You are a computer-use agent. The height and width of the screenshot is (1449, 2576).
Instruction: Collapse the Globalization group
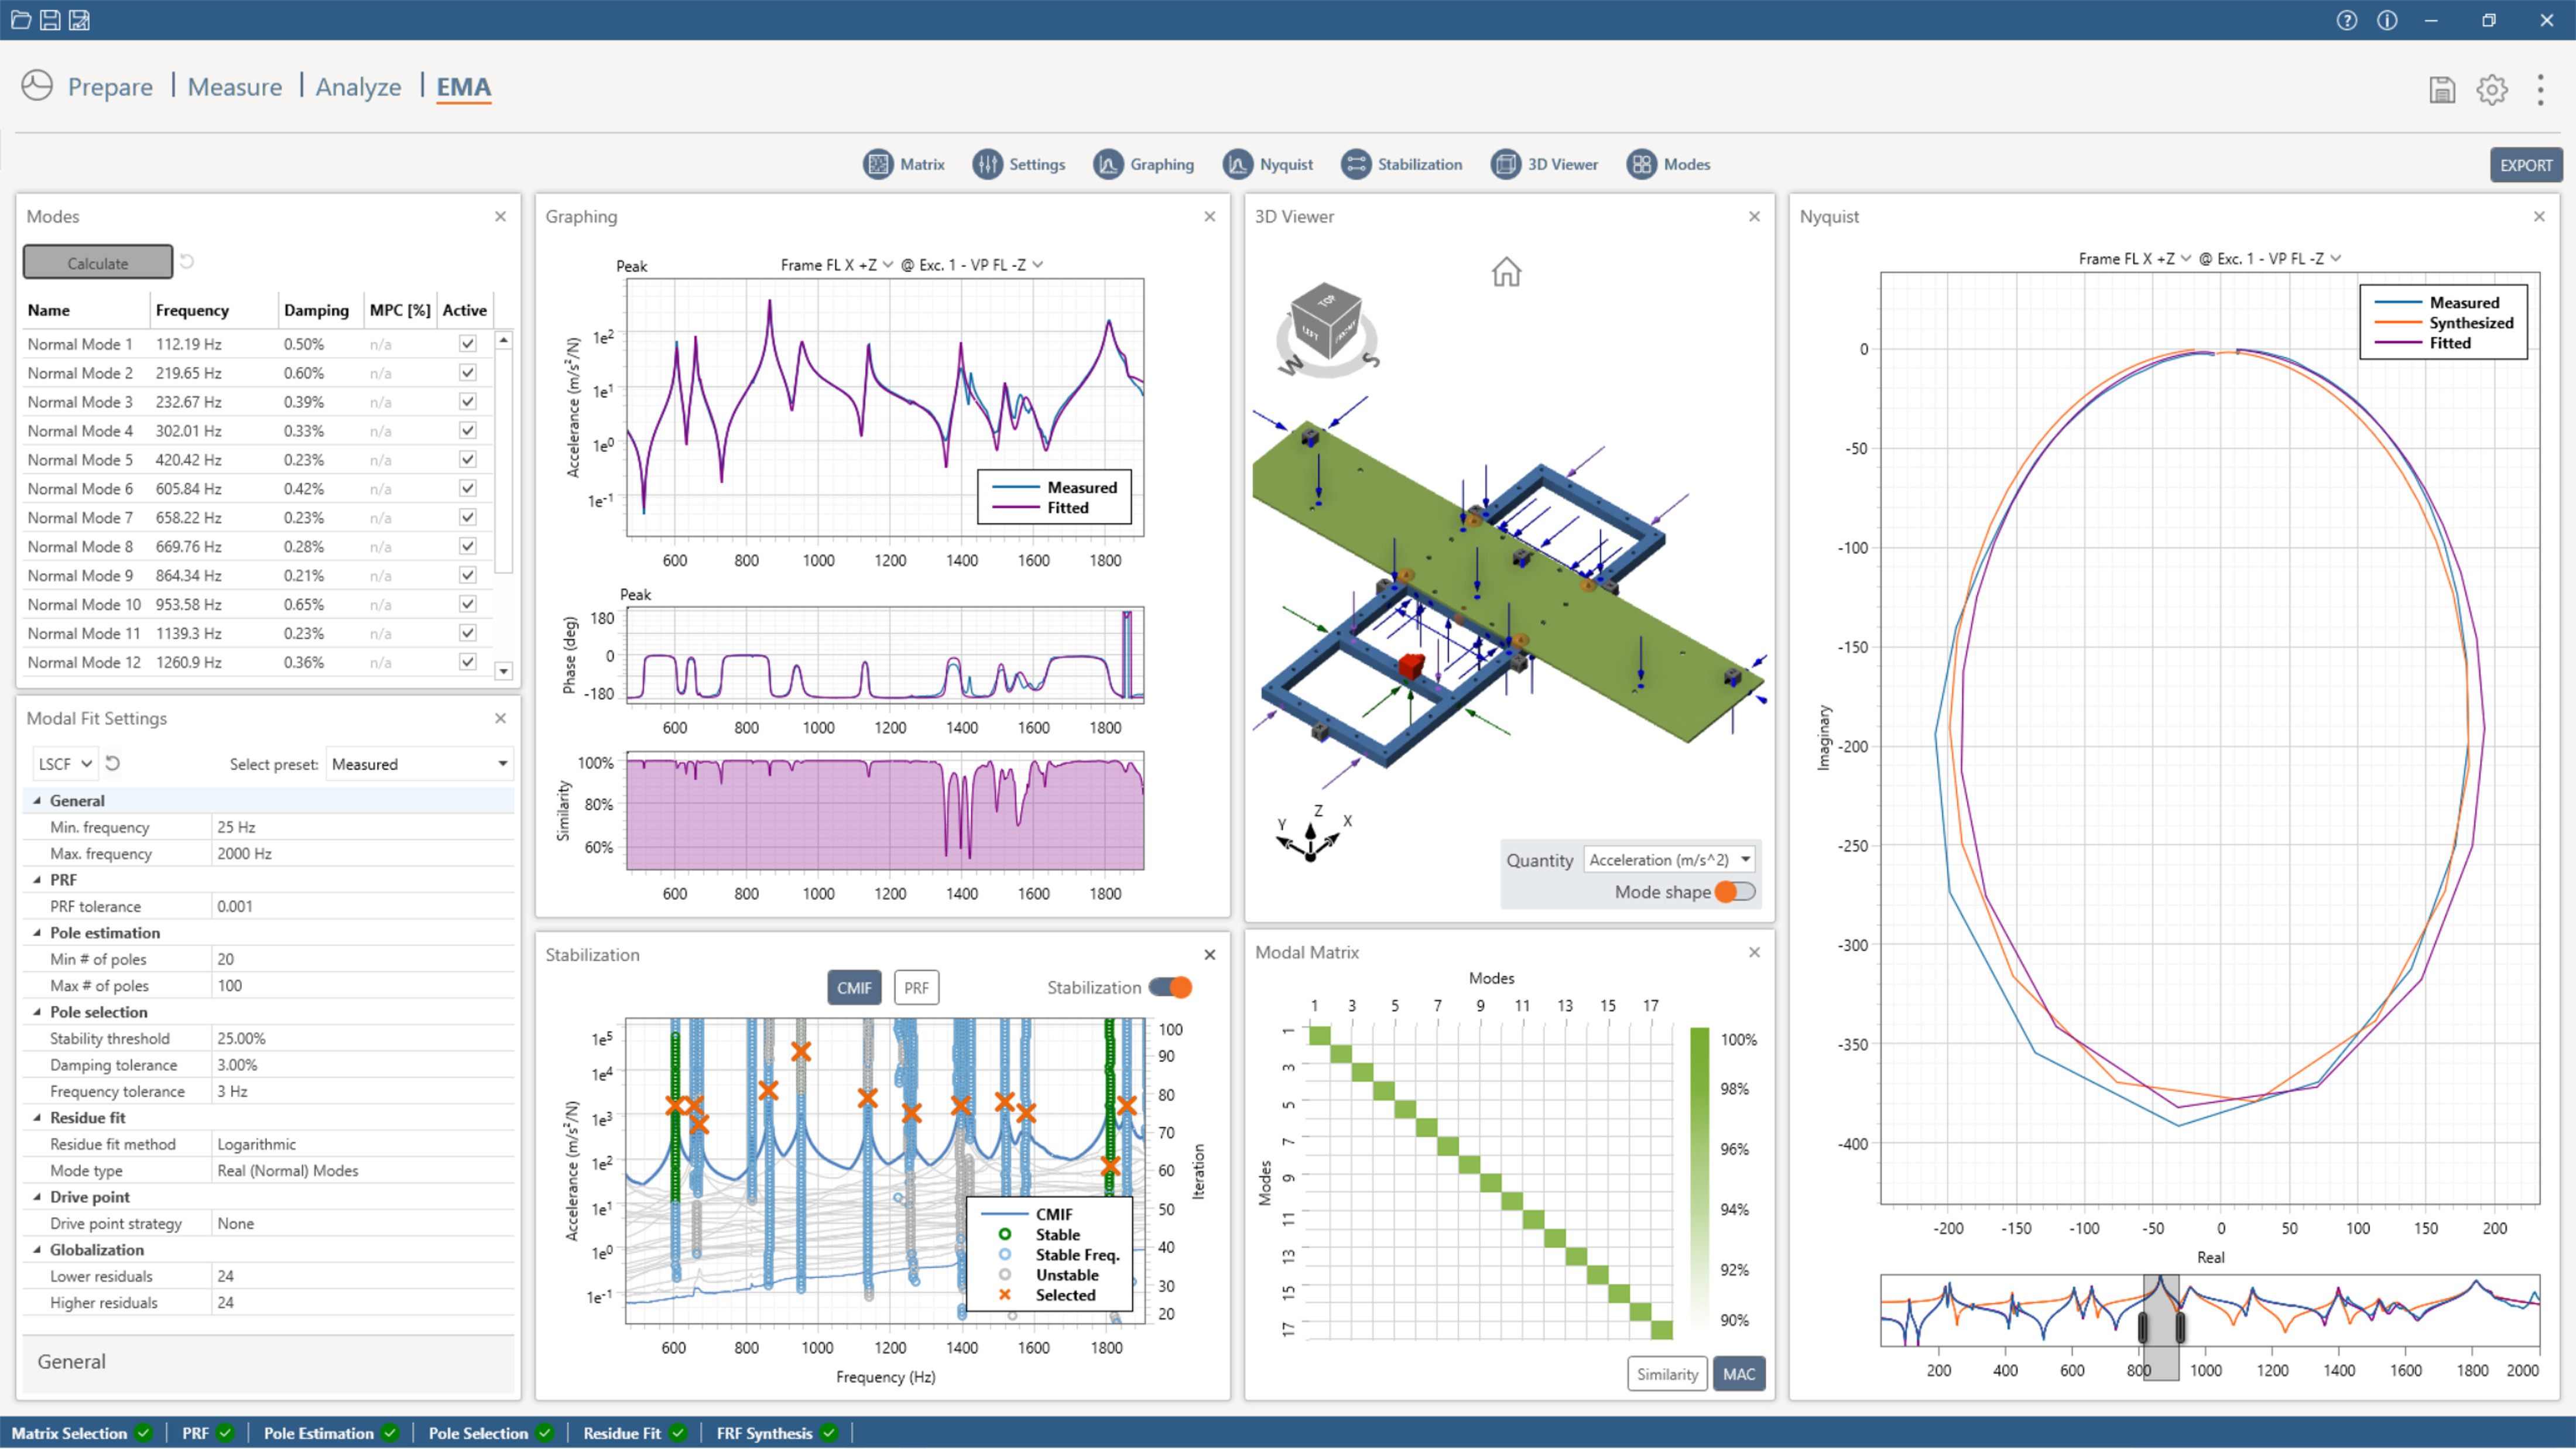coord(37,1250)
